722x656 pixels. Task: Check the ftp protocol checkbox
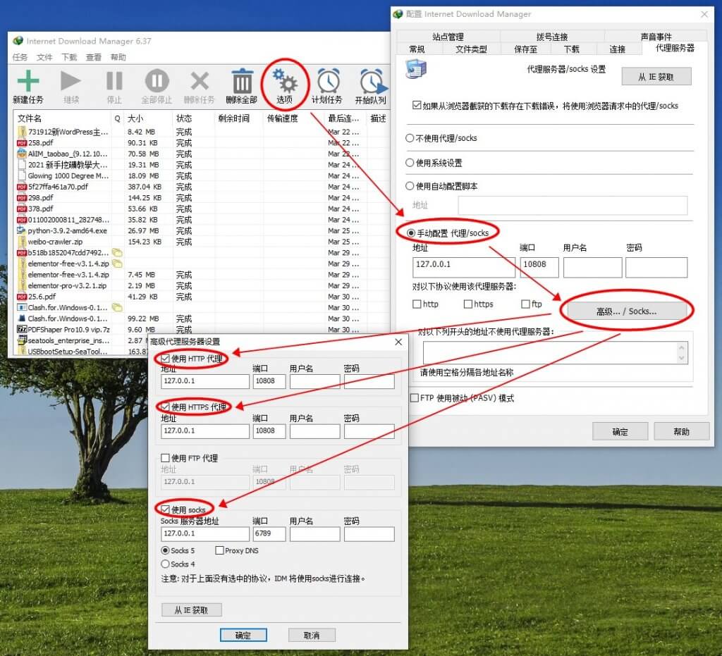click(x=525, y=304)
